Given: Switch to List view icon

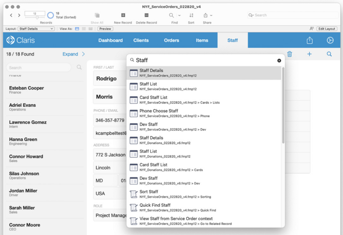Looking at the screenshot, I should click(84, 29).
